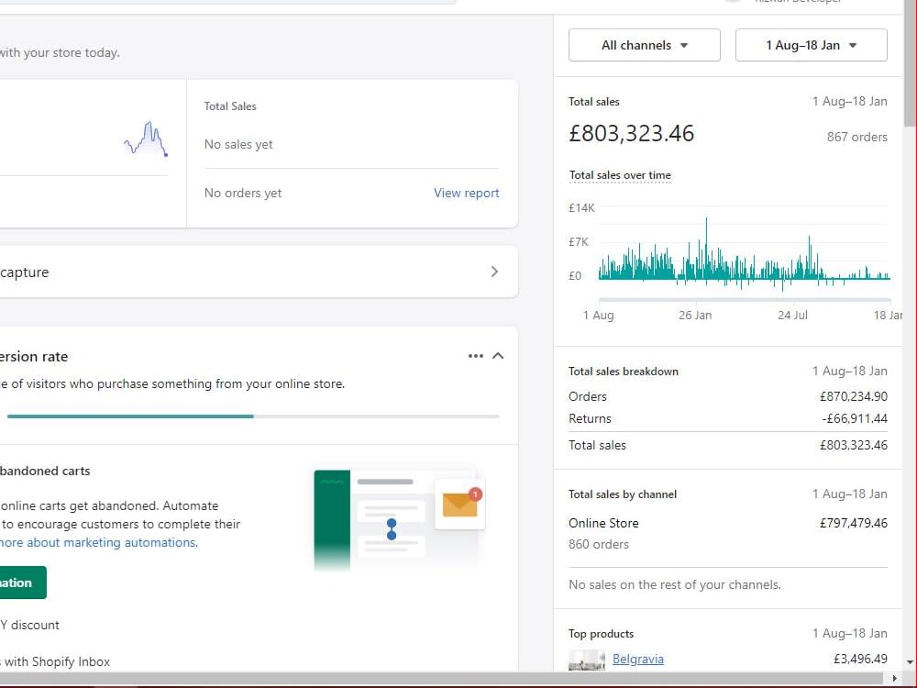Open the three-dots menu on conversion rate card
917x688 pixels.
pyautogui.click(x=475, y=356)
